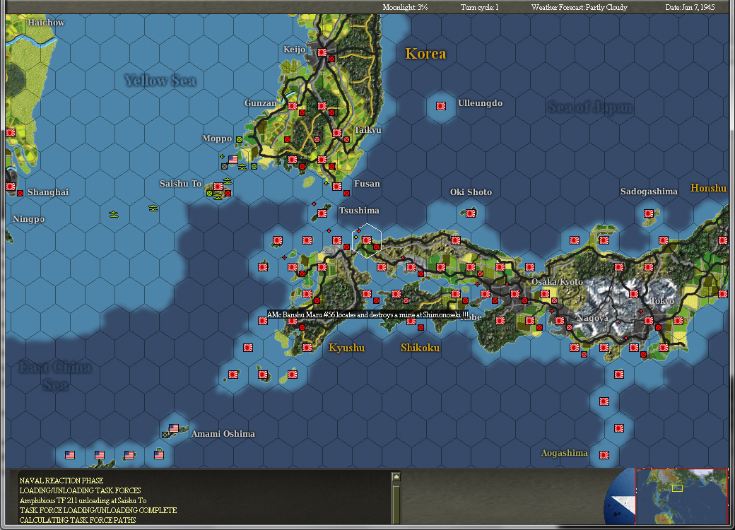Click 'LOADING/UNLOADING TASK FORCES' log line
This screenshot has height=530, width=735.
point(80,490)
